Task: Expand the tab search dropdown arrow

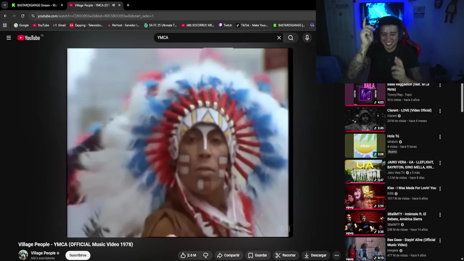Action: pyautogui.click(x=4, y=5)
